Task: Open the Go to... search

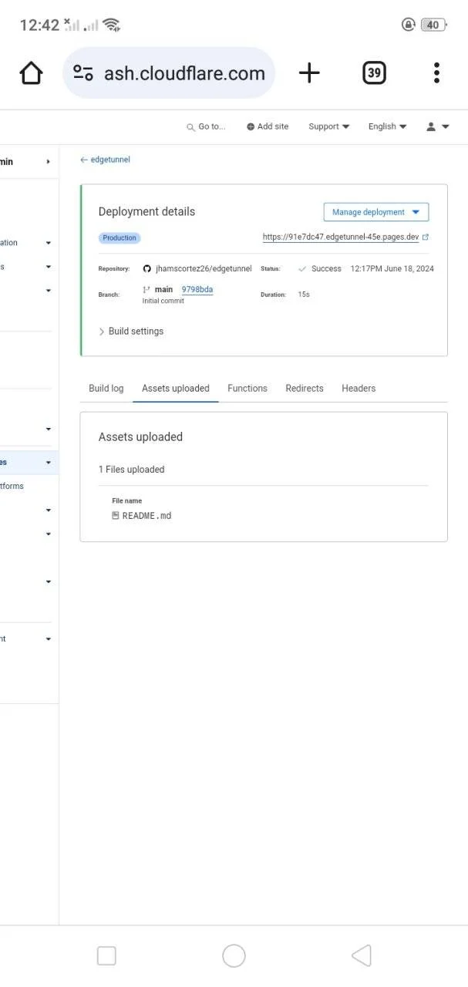Action: pyautogui.click(x=206, y=126)
